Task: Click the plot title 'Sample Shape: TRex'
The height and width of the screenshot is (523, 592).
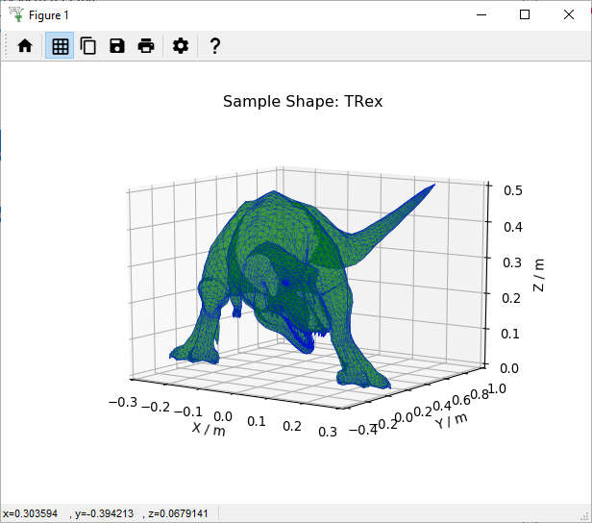Action: pyautogui.click(x=303, y=101)
